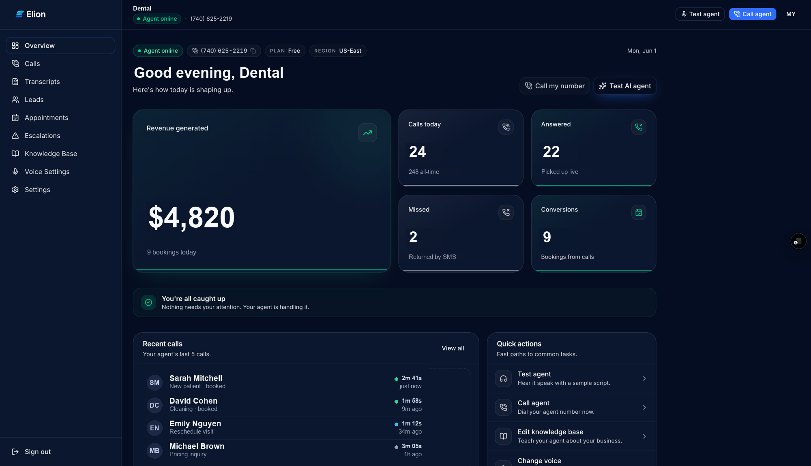Click the MB avatar for Michael Brown
The image size is (811, 466).
(x=154, y=451)
